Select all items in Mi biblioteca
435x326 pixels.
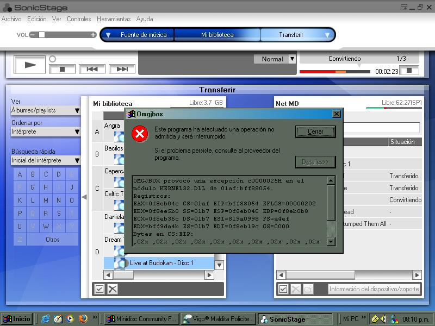tap(100, 289)
